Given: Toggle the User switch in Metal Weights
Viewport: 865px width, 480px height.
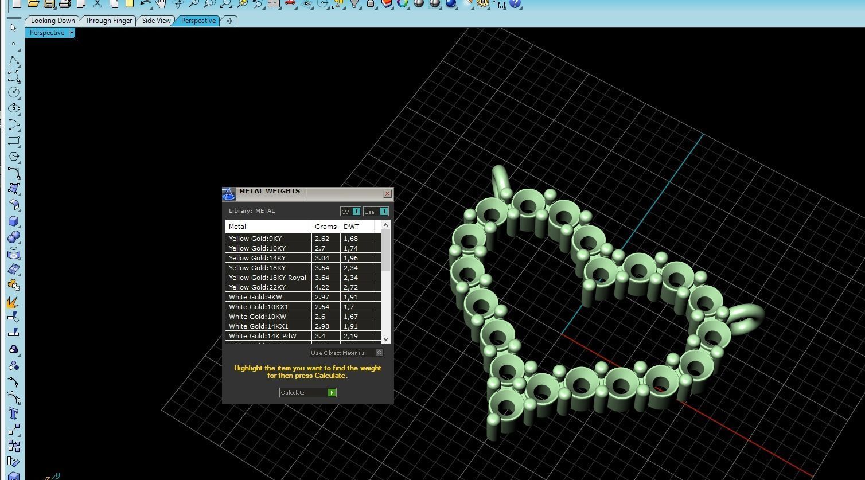Looking at the screenshot, I should coord(376,212).
